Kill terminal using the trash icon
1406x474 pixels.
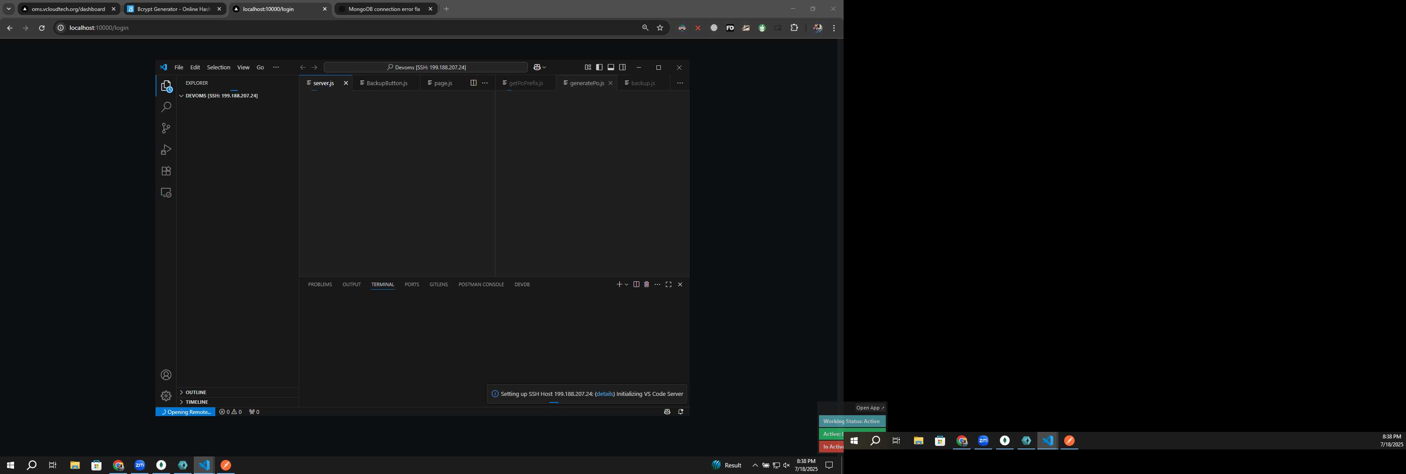[646, 284]
